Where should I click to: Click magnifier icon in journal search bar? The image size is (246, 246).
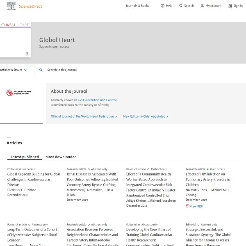pos(41,70)
